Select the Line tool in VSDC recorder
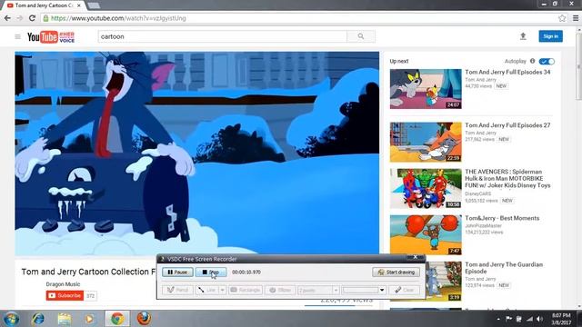Image resolution: width=582 pixels, height=327 pixels. point(207,290)
